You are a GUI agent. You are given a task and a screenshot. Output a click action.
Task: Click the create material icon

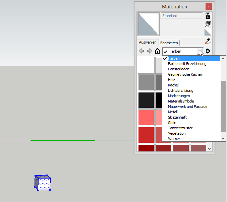click(x=208, y=24)
